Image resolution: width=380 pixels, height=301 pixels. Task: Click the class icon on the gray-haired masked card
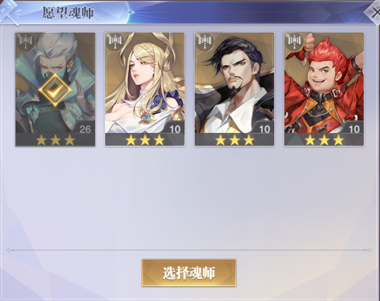[26, 41]
